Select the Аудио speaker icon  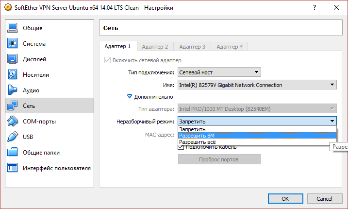[x=13, y=90]
